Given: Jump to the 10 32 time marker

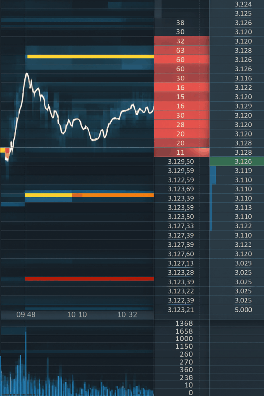Looking at the screenshot, I should [127, 314].
